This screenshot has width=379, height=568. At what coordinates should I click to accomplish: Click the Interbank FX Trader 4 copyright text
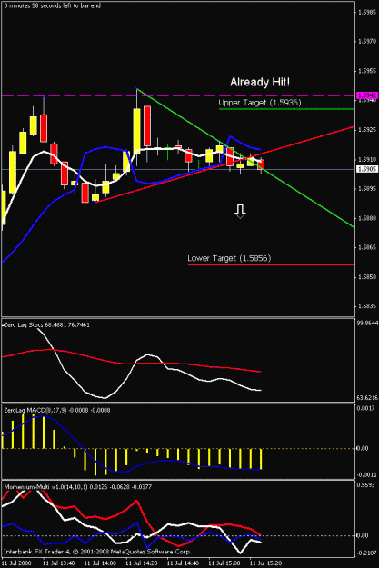click(x=97, y=552)
